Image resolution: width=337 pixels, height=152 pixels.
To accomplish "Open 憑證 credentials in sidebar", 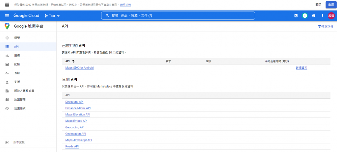I will pyautogui.click(x=28, y=73).
